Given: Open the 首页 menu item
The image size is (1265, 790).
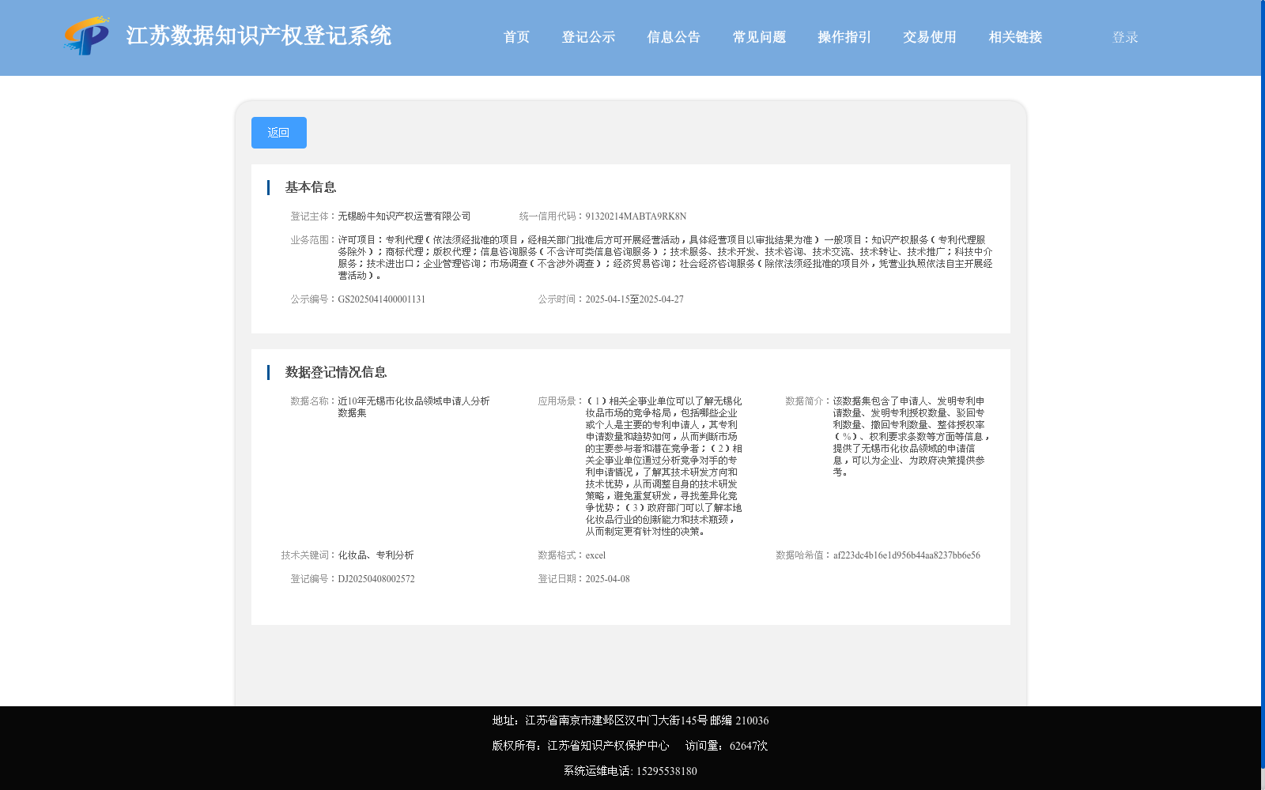Looking at the screenshot, I should click(516, 37).
